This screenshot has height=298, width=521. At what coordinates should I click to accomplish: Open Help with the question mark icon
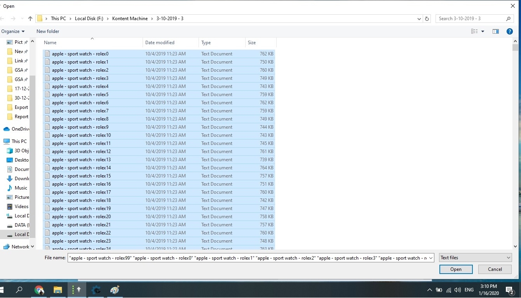click(x=509, y=31)
